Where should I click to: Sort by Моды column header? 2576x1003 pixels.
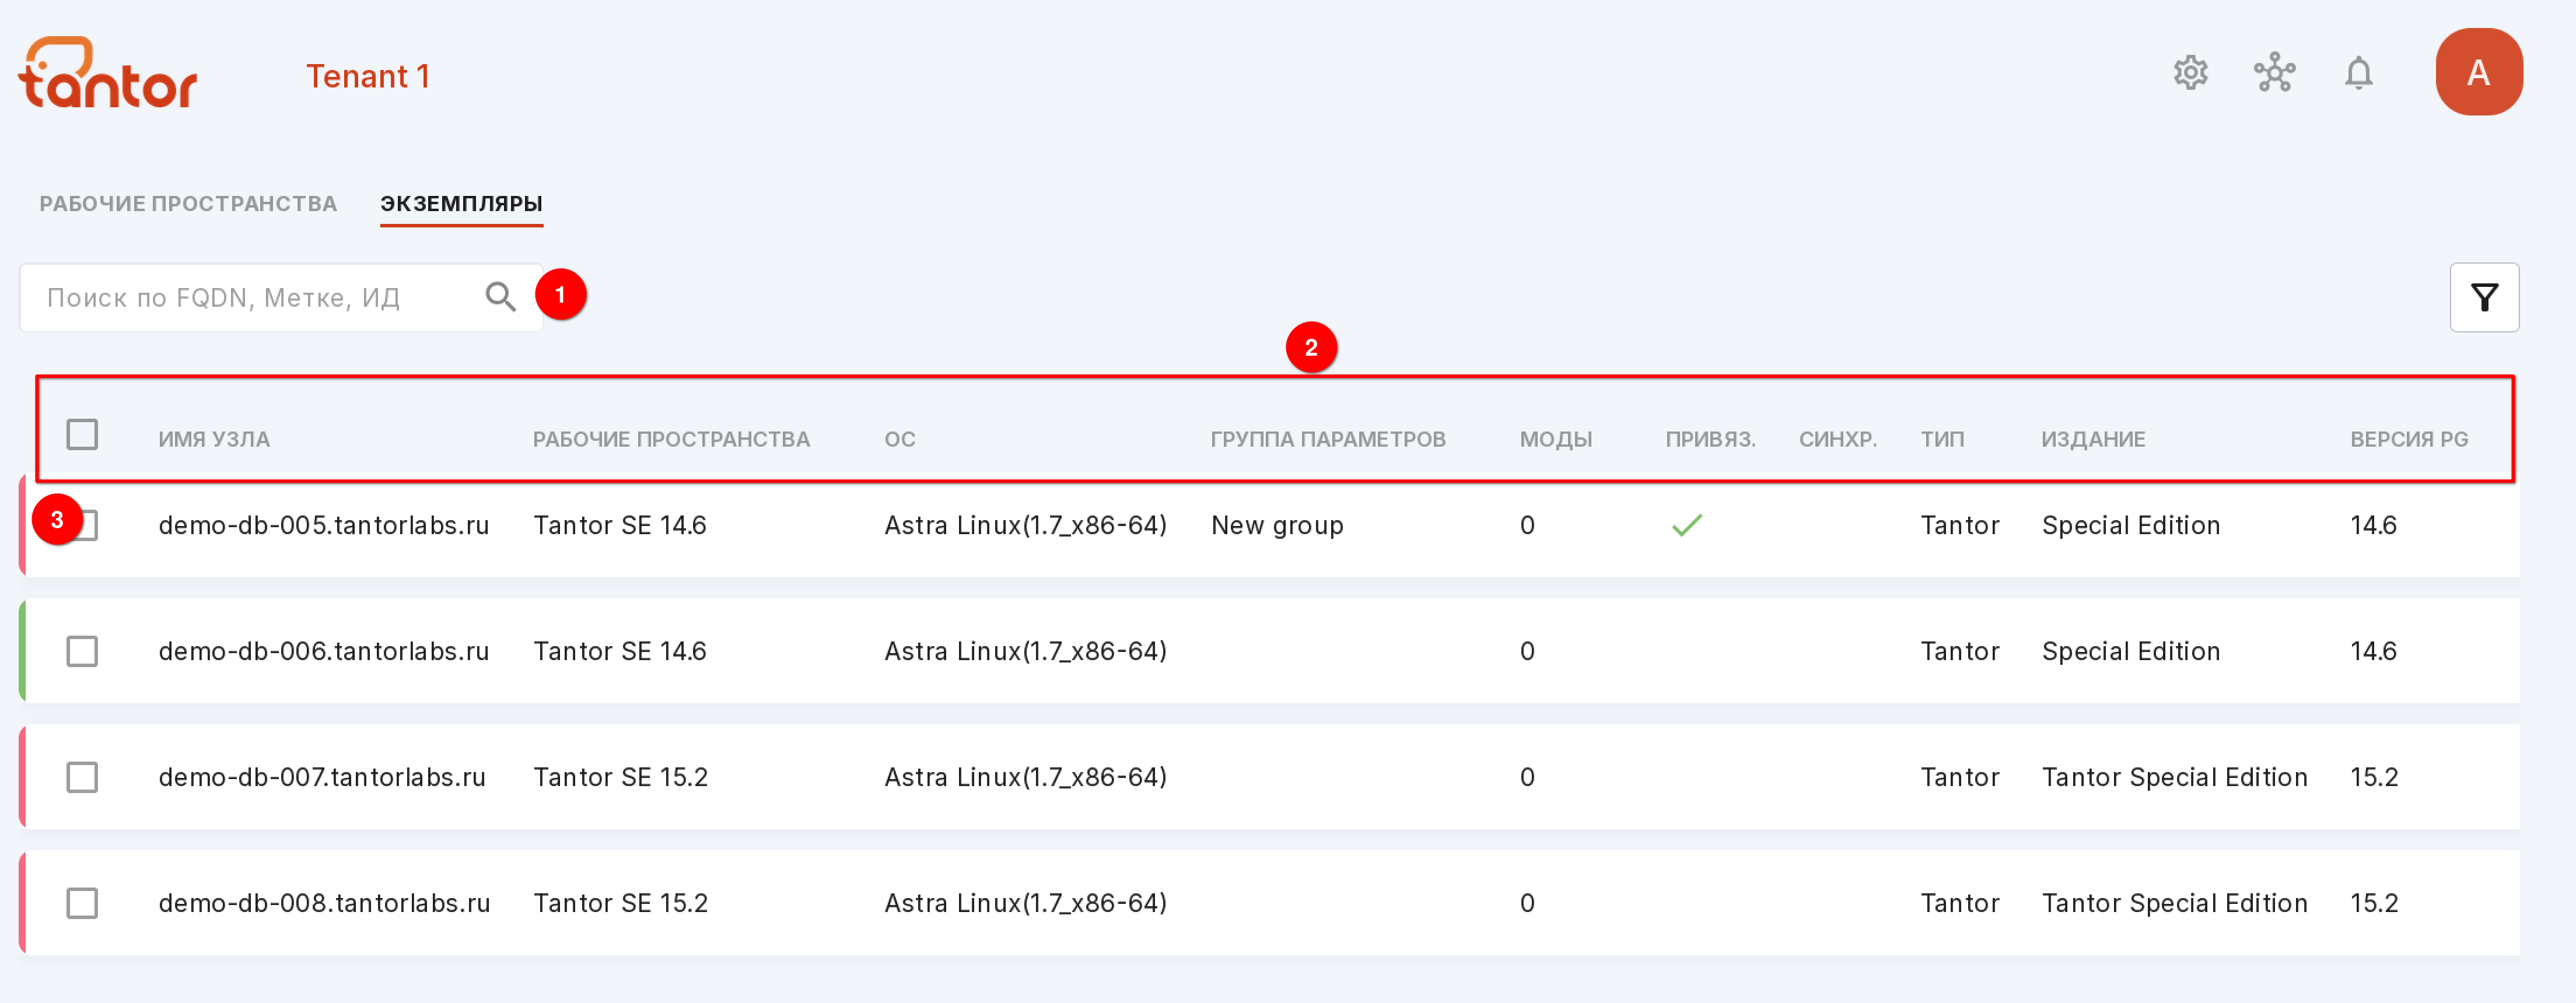click(1556, 439)
